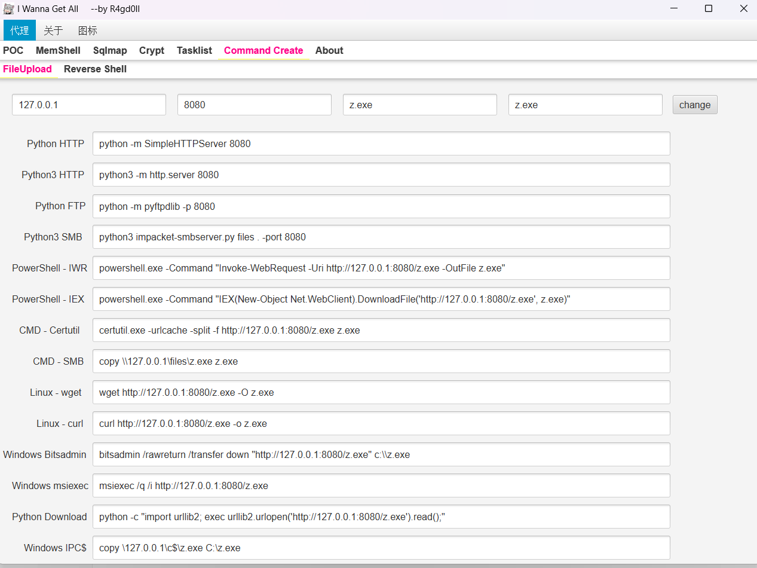
Task: Switch to the Tasklist tab
Action: pos(194,50)
